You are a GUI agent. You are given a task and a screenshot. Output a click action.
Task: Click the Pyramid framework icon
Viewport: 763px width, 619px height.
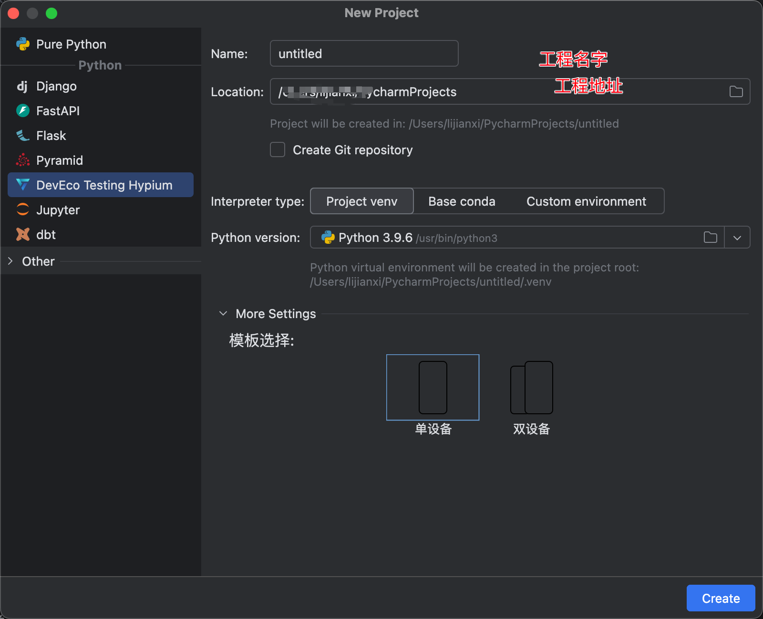coord(23,160)
